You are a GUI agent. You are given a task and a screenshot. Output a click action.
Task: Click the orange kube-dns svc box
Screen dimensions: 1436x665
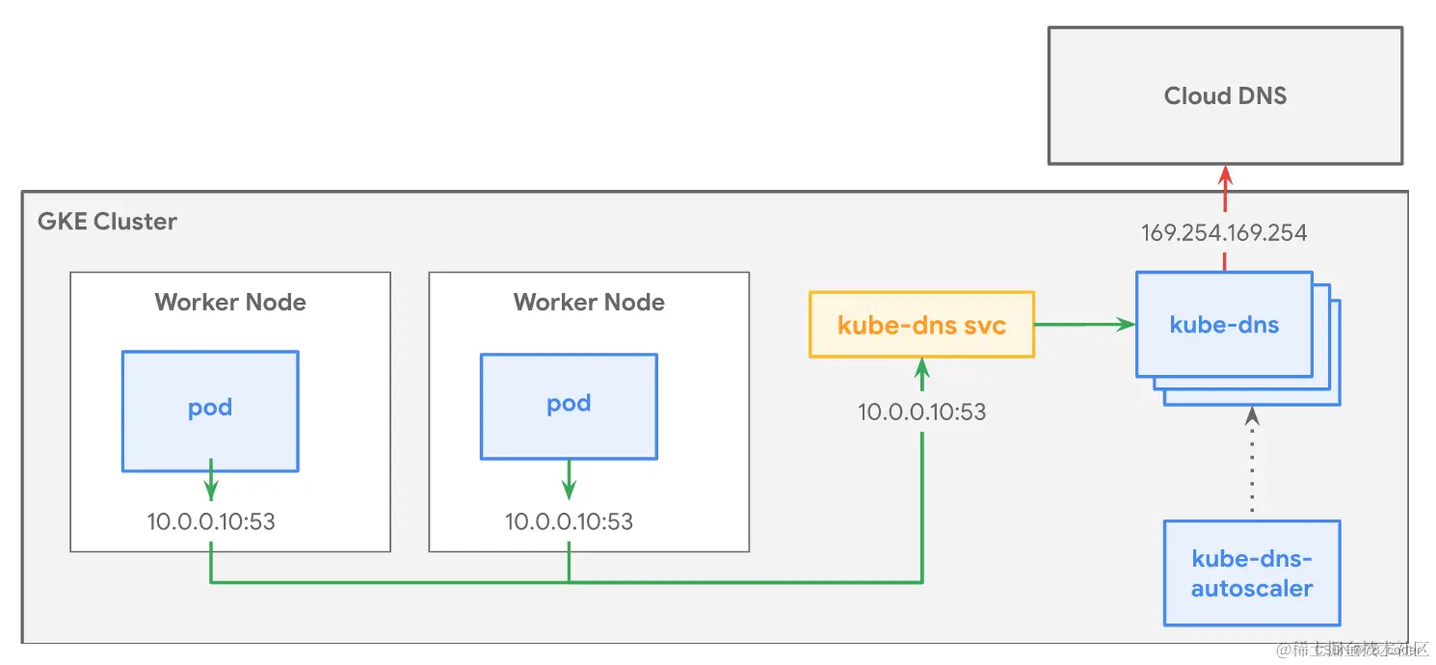(921, 325)
